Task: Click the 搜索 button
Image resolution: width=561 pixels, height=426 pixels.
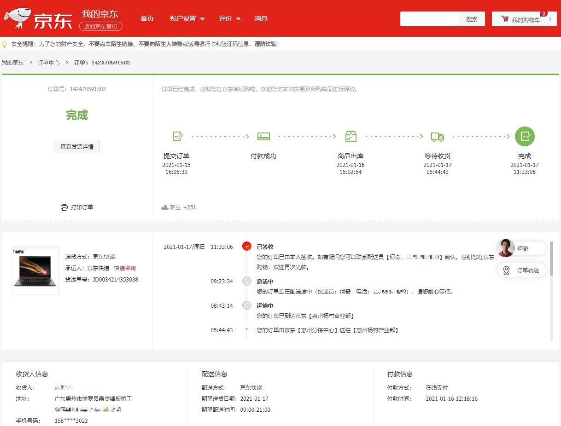Action: click(472, 19)
